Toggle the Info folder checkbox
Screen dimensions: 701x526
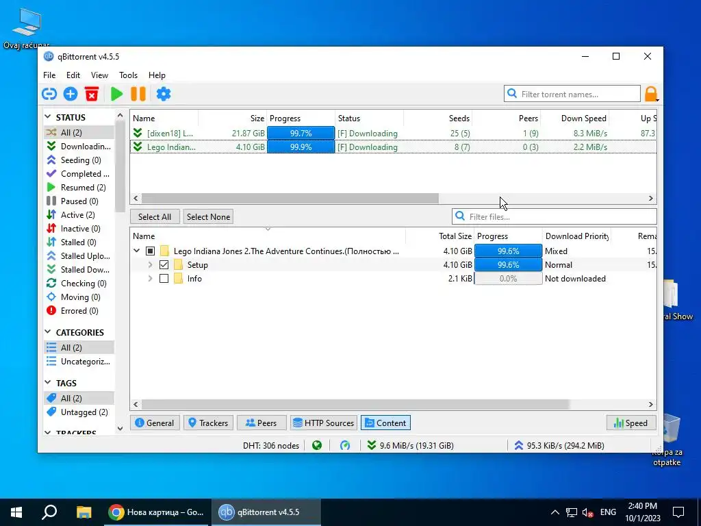(x=164, y=279)
